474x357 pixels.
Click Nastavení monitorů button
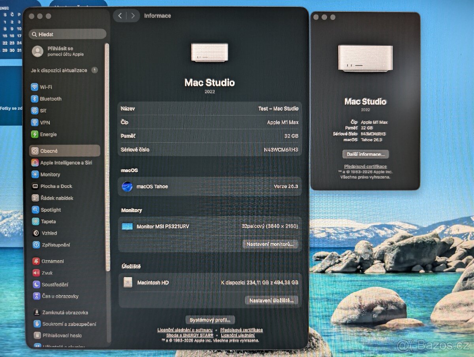(x=271, y=244)
